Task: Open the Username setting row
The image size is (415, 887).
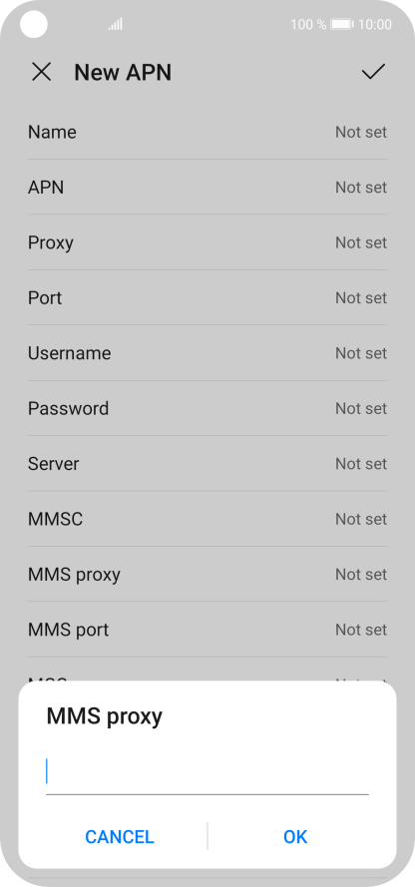Action: point(207,353)
